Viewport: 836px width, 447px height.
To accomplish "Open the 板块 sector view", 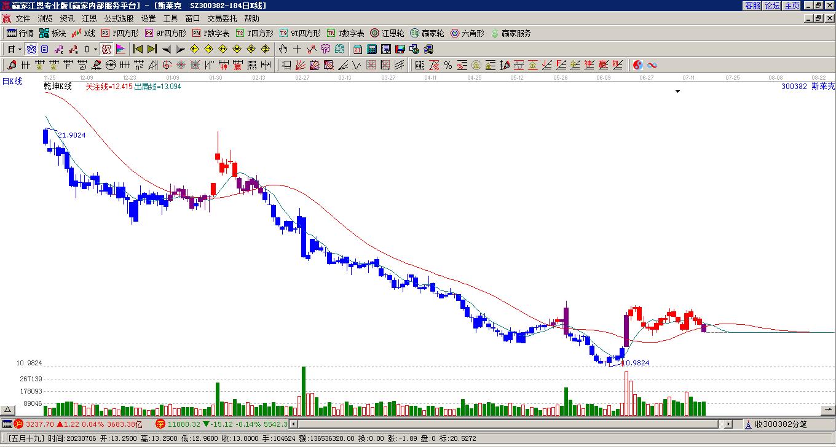I will (x=53, y=33).
